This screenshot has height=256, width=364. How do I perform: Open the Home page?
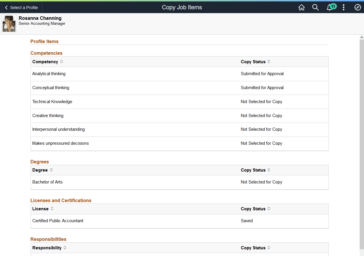click(301, 7)
